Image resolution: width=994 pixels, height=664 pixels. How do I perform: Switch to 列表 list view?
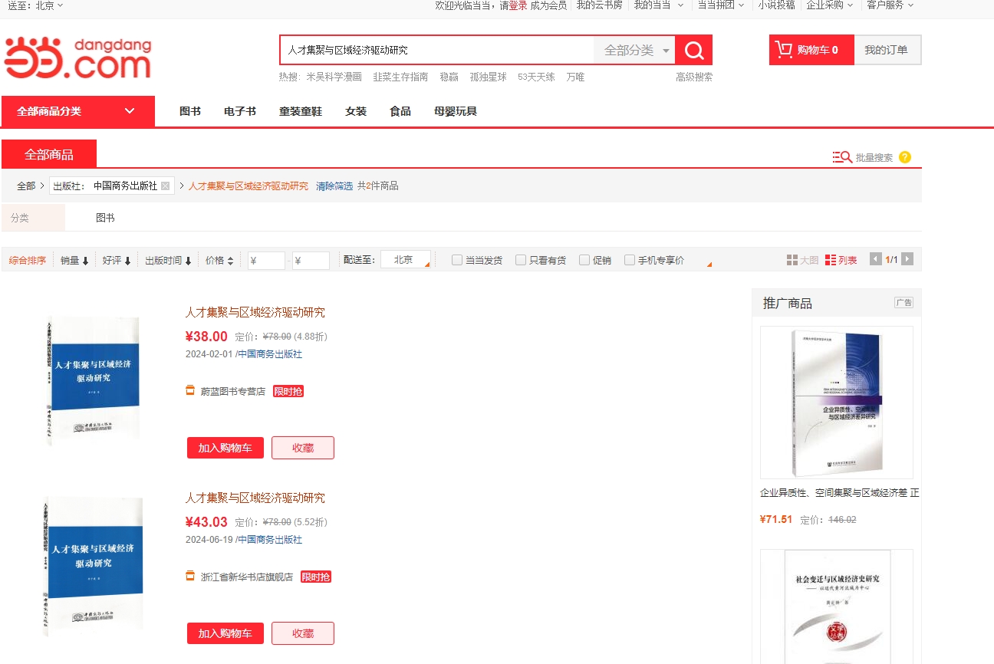coord(841,260)
